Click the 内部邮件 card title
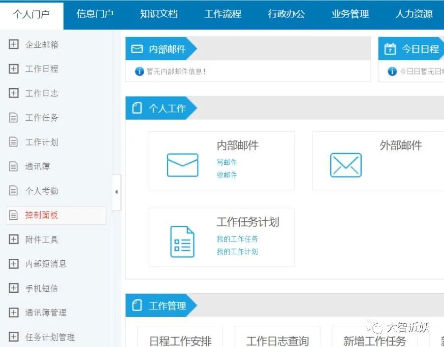Screen dimensions: 444x347 click(238, 145)
